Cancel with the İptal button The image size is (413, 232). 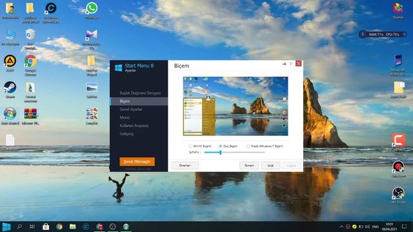pyautogui.click(x=270, y=166)
